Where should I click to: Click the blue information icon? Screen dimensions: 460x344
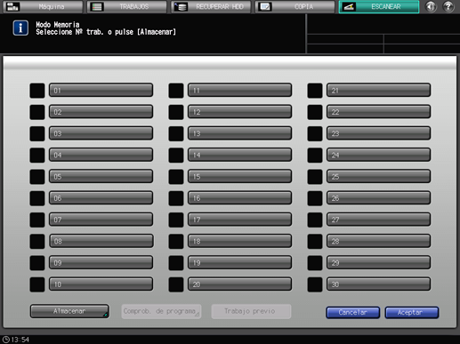point(20,28)
